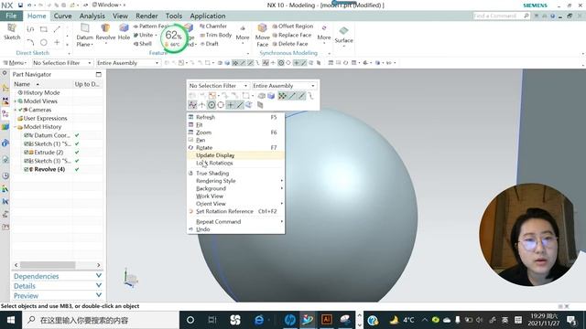The image size is (586, 329).
Task: Switch to the Application tab
Action: pos(208,16)
